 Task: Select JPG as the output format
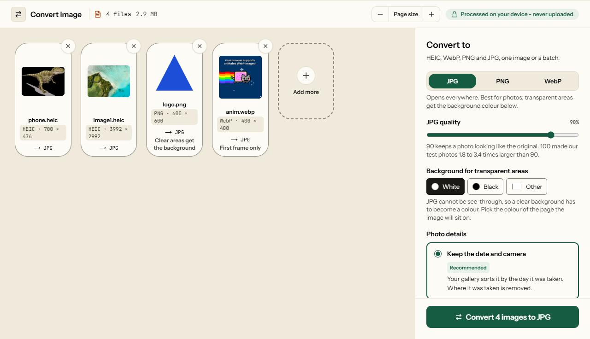[452, 81]
